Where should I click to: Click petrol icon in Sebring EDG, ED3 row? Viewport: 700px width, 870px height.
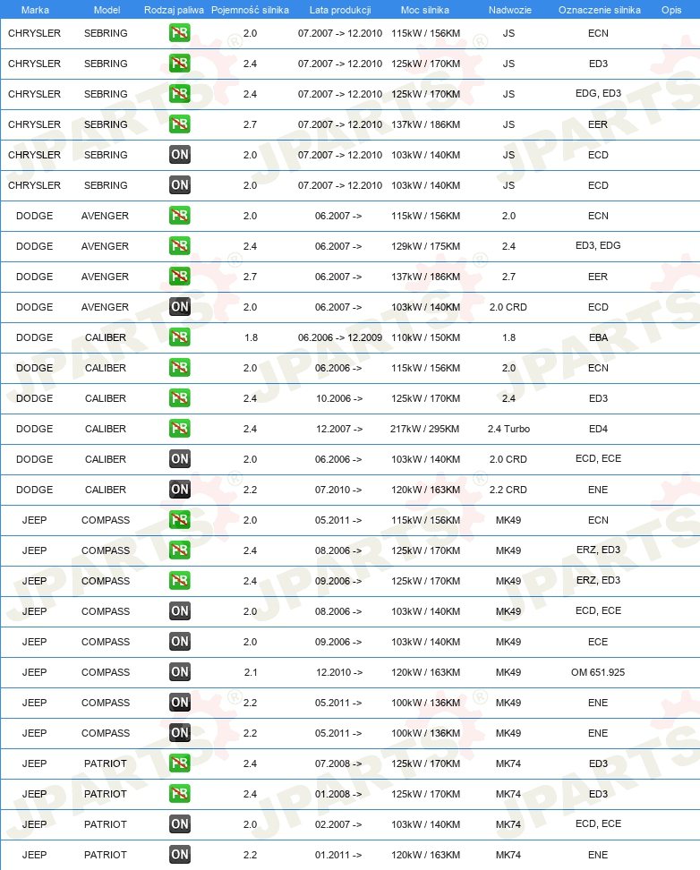pos(179,94)
